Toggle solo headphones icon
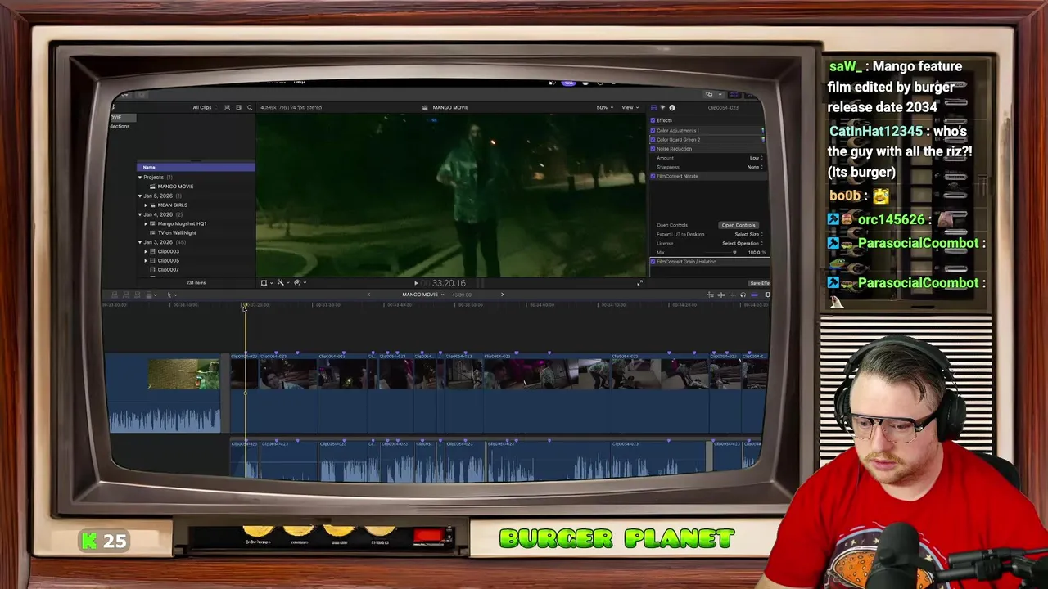The width and height of the screenshot is (1048, 589). tap(743, 295)
